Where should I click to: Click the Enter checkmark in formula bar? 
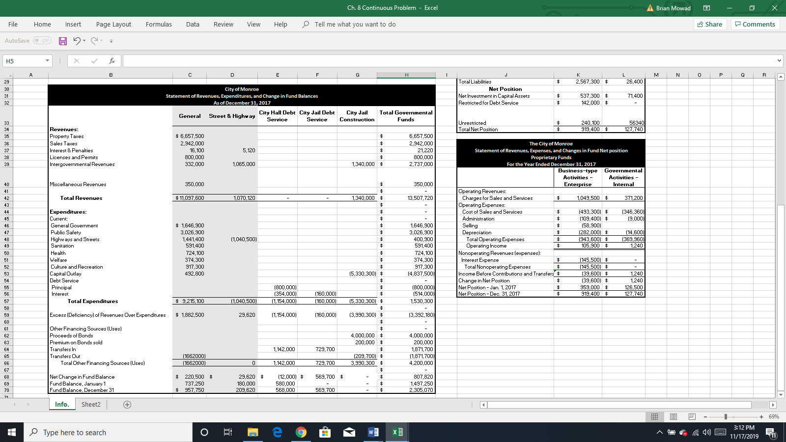(x=94, y=60)
